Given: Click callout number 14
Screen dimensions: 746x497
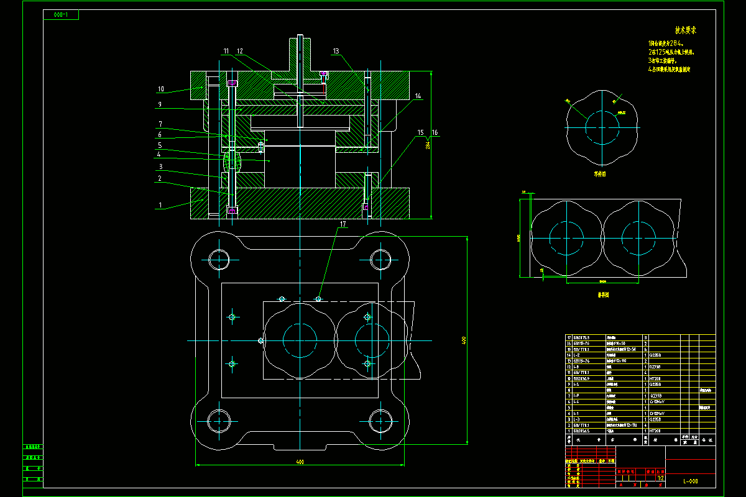Looking at the screenshot, I should [418, 96].
